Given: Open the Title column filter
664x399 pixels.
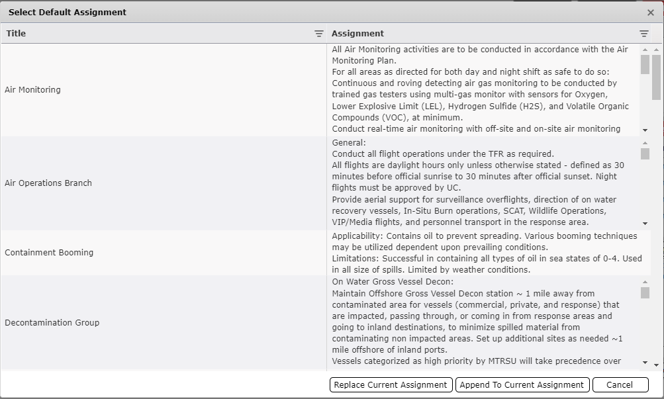Looking at the screenshot, I should coord(318,33).
